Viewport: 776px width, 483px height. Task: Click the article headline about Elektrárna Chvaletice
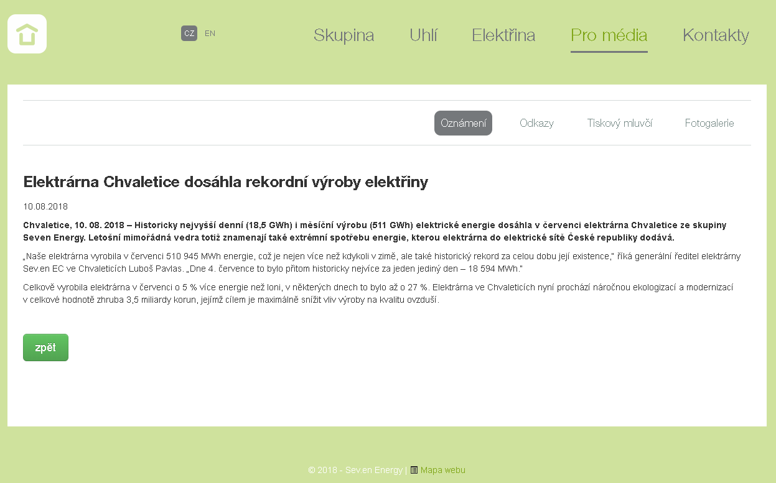[225, 182]
